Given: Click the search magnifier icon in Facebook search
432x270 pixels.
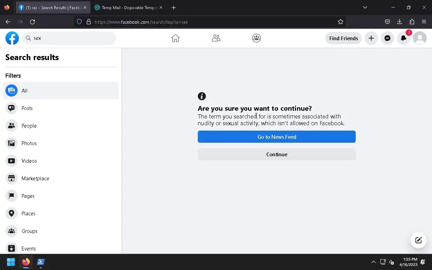Looking at the screenshot, I should click(x=28, y=38).
